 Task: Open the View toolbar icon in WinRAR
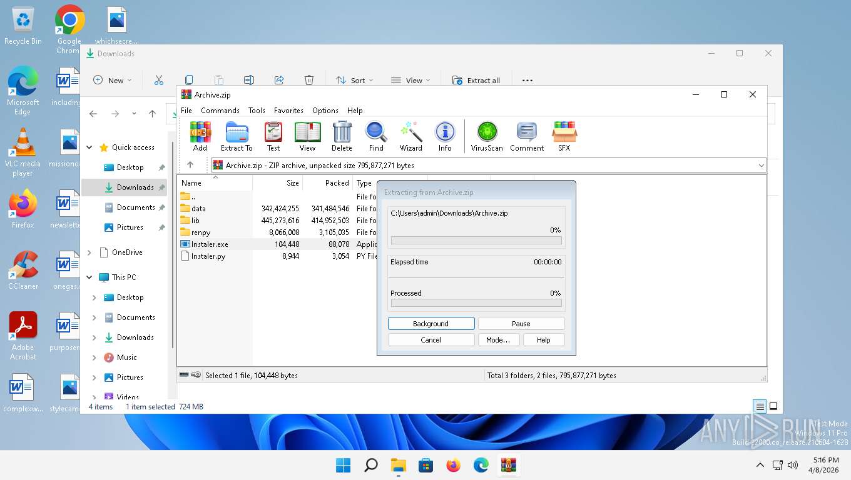(x=307, y=136)
